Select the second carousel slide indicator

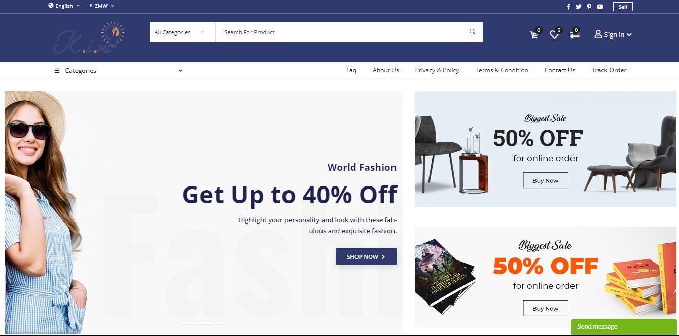[x=204, y=323]
